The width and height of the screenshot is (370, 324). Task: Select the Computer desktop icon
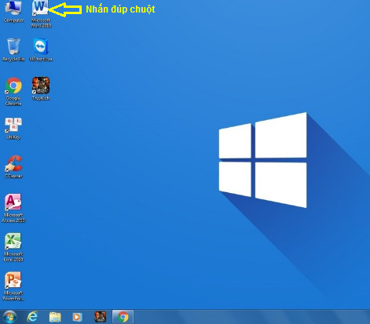(13, 11)
